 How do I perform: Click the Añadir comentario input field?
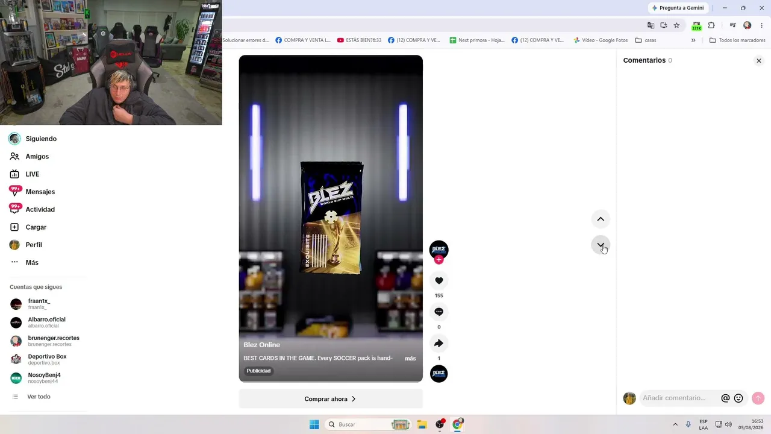681,398
